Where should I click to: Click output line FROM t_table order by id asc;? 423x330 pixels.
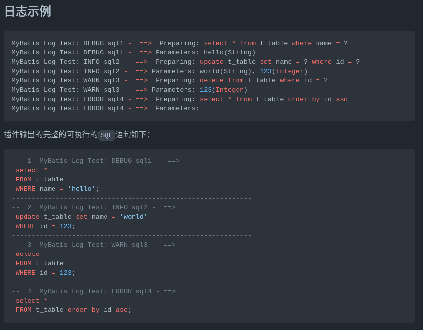click(x=74, y=310)
